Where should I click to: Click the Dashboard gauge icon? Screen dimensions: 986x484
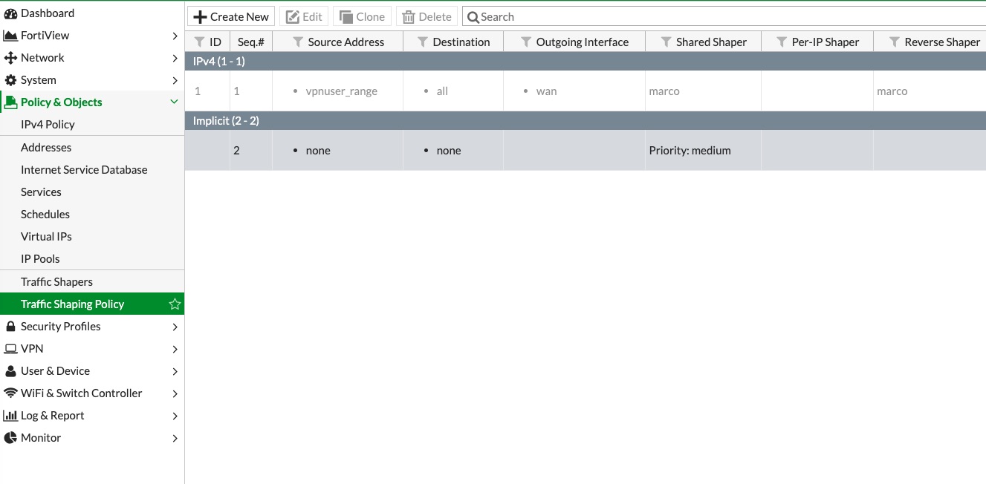(10, 13)
